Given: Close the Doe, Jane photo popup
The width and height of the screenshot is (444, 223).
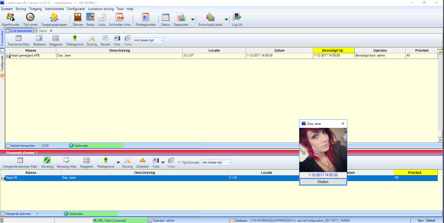Looking at the screenshot, I should pos(343,124).
